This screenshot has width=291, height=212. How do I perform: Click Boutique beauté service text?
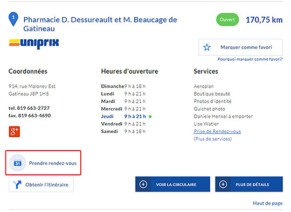point(212,94)
